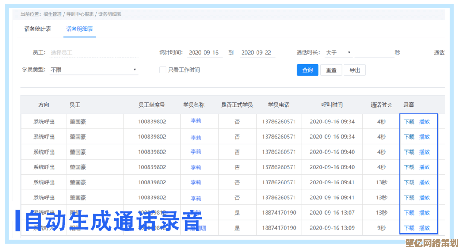461x251 pixels.
Task: Download recording of the 13:07 call
Action: [409, 213]
